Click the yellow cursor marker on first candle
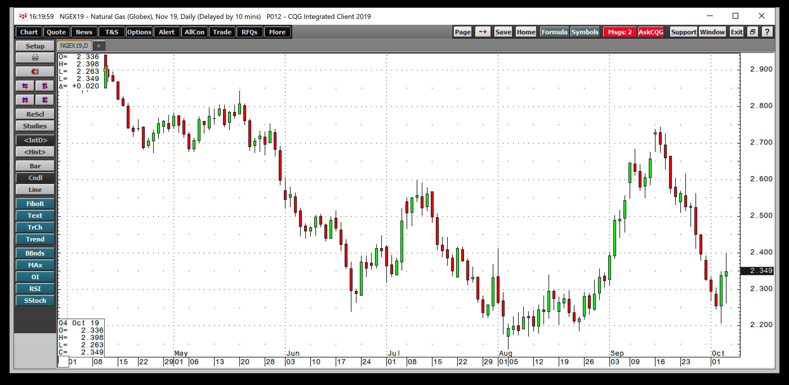 (x=105, y=70)
